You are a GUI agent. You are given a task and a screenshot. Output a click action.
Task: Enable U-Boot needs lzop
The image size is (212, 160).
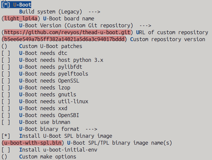pos(6,88)
